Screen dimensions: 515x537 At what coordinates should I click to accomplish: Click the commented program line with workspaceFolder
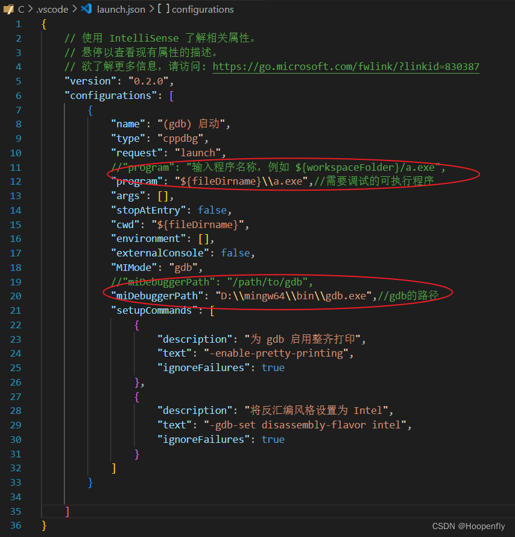(x=278, y=167)
